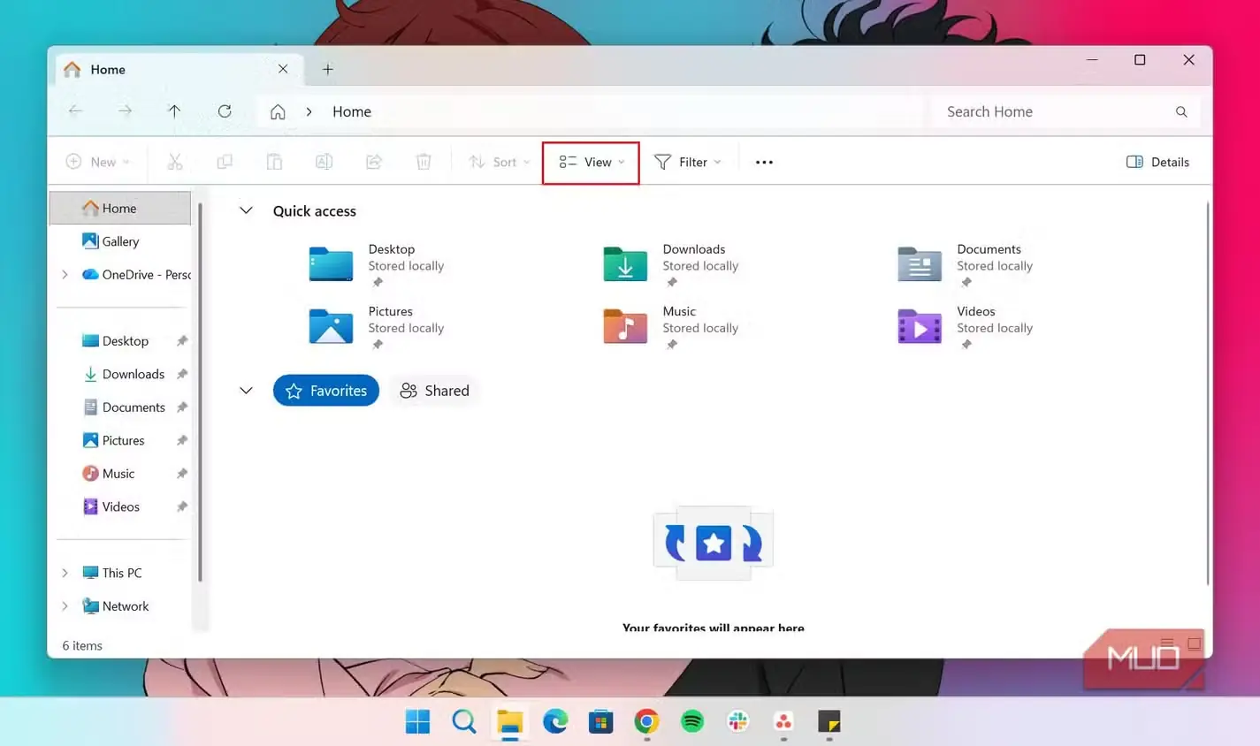Select the Favorites tab

pyautogui.click(x=326, y=391)
